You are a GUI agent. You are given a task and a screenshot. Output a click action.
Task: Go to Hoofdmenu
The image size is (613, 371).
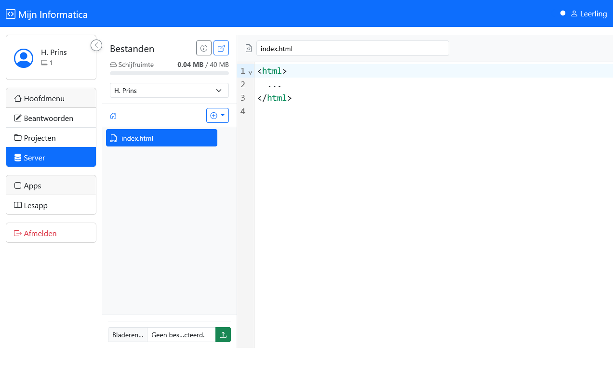[x=51, y=98]
